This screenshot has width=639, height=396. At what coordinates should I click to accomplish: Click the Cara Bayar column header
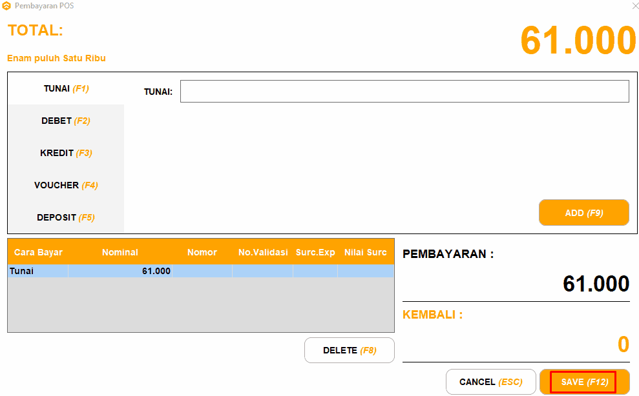pos(38,252)
